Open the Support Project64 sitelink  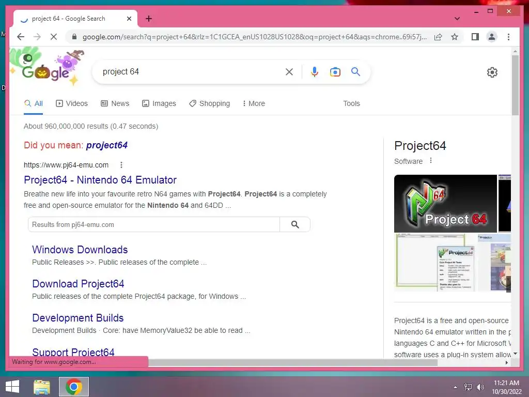click(x=73, y=352)
